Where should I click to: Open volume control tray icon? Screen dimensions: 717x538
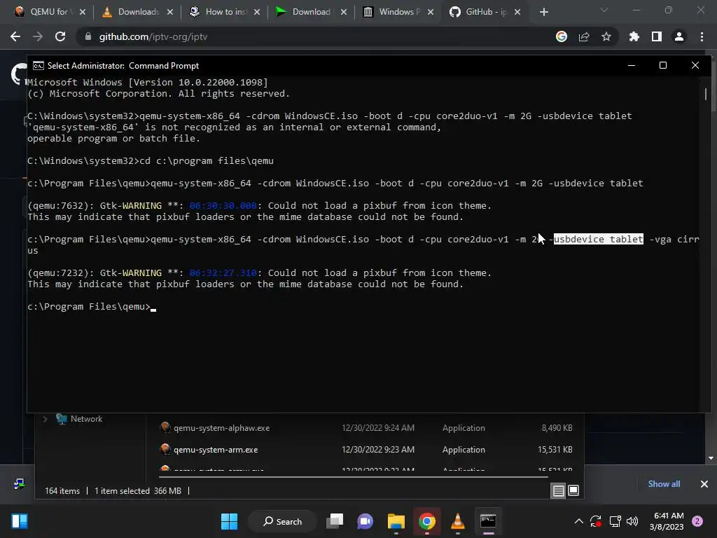(632, 521)
